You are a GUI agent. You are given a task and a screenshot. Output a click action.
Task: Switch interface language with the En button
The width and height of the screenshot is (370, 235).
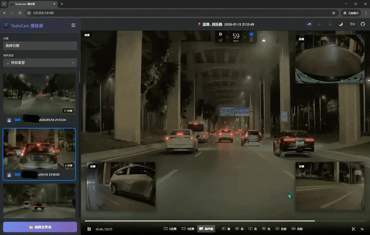[x=352, y=24]
